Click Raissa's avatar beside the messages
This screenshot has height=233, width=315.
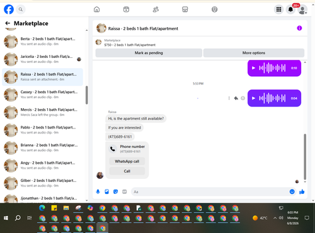point(100,175)
